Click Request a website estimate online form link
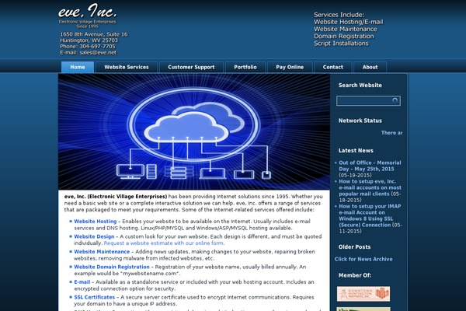This screenshot has height=311, width=466. tap(165, 243)
